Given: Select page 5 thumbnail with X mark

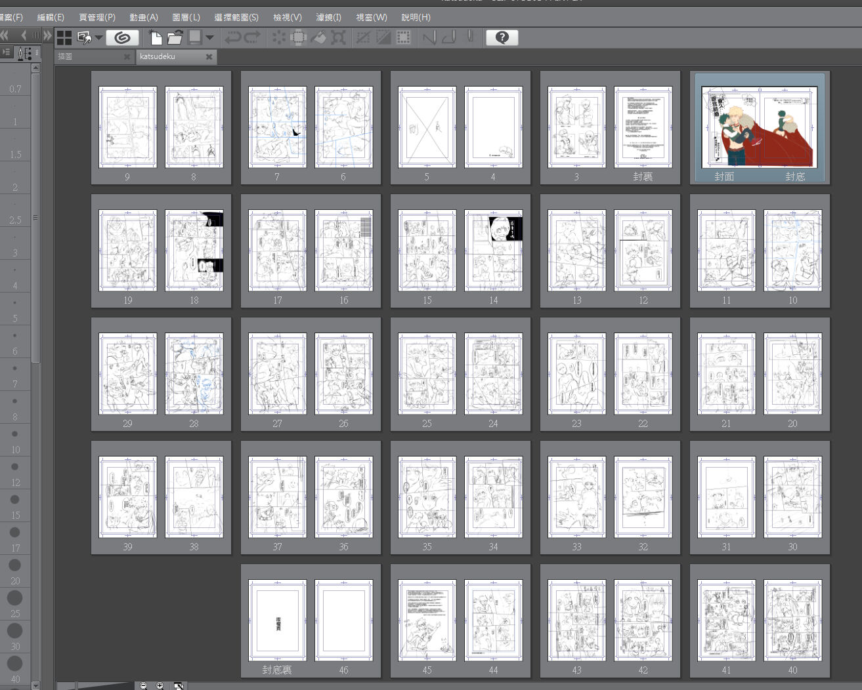Looking at the screenshot, I should [x=427, y=127].
